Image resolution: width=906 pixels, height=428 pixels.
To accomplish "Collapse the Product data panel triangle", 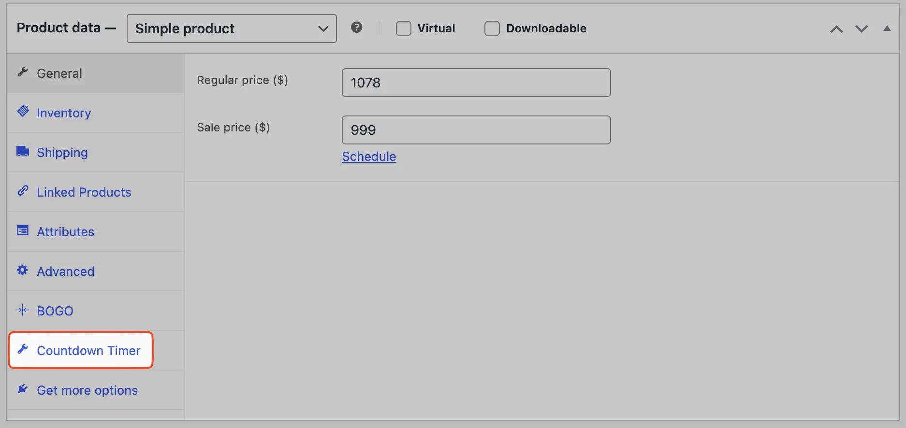I will 887,29.
